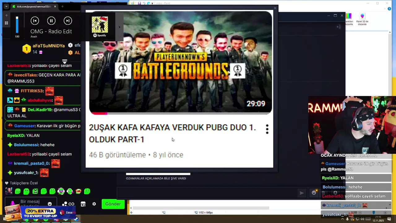
Task: Open the browser tab list dropdown
Action: [6, 7]
